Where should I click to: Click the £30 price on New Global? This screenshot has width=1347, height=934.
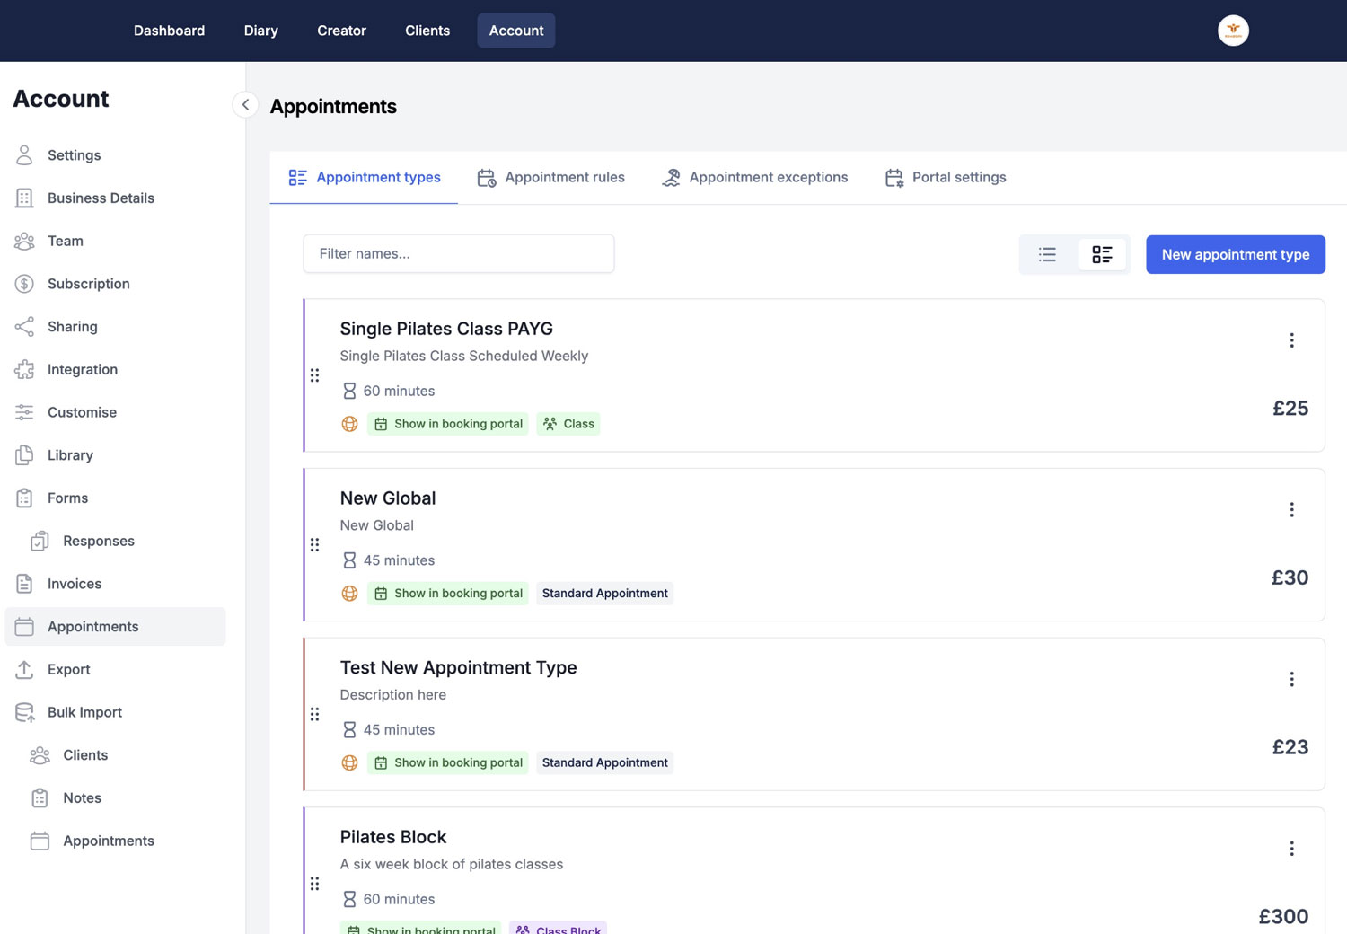(1290, 577)
